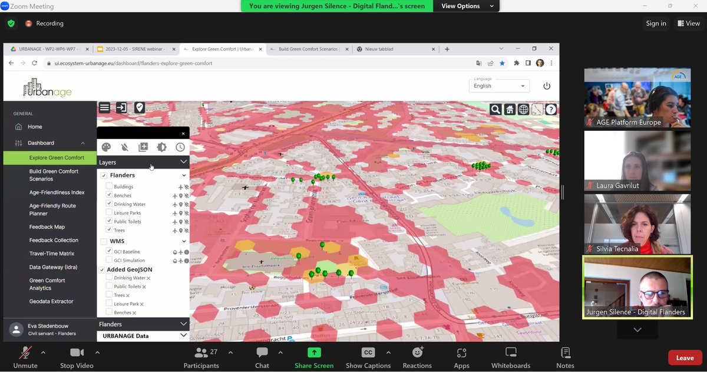Viewport: 707px width, 372px height.
Task: Collapse the Layers section header
Action: tap(143, 162)
